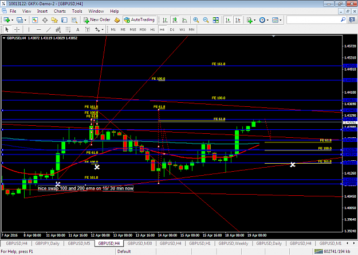
Task: Select the Equidistant Channel tool
Action: [58, 29]
